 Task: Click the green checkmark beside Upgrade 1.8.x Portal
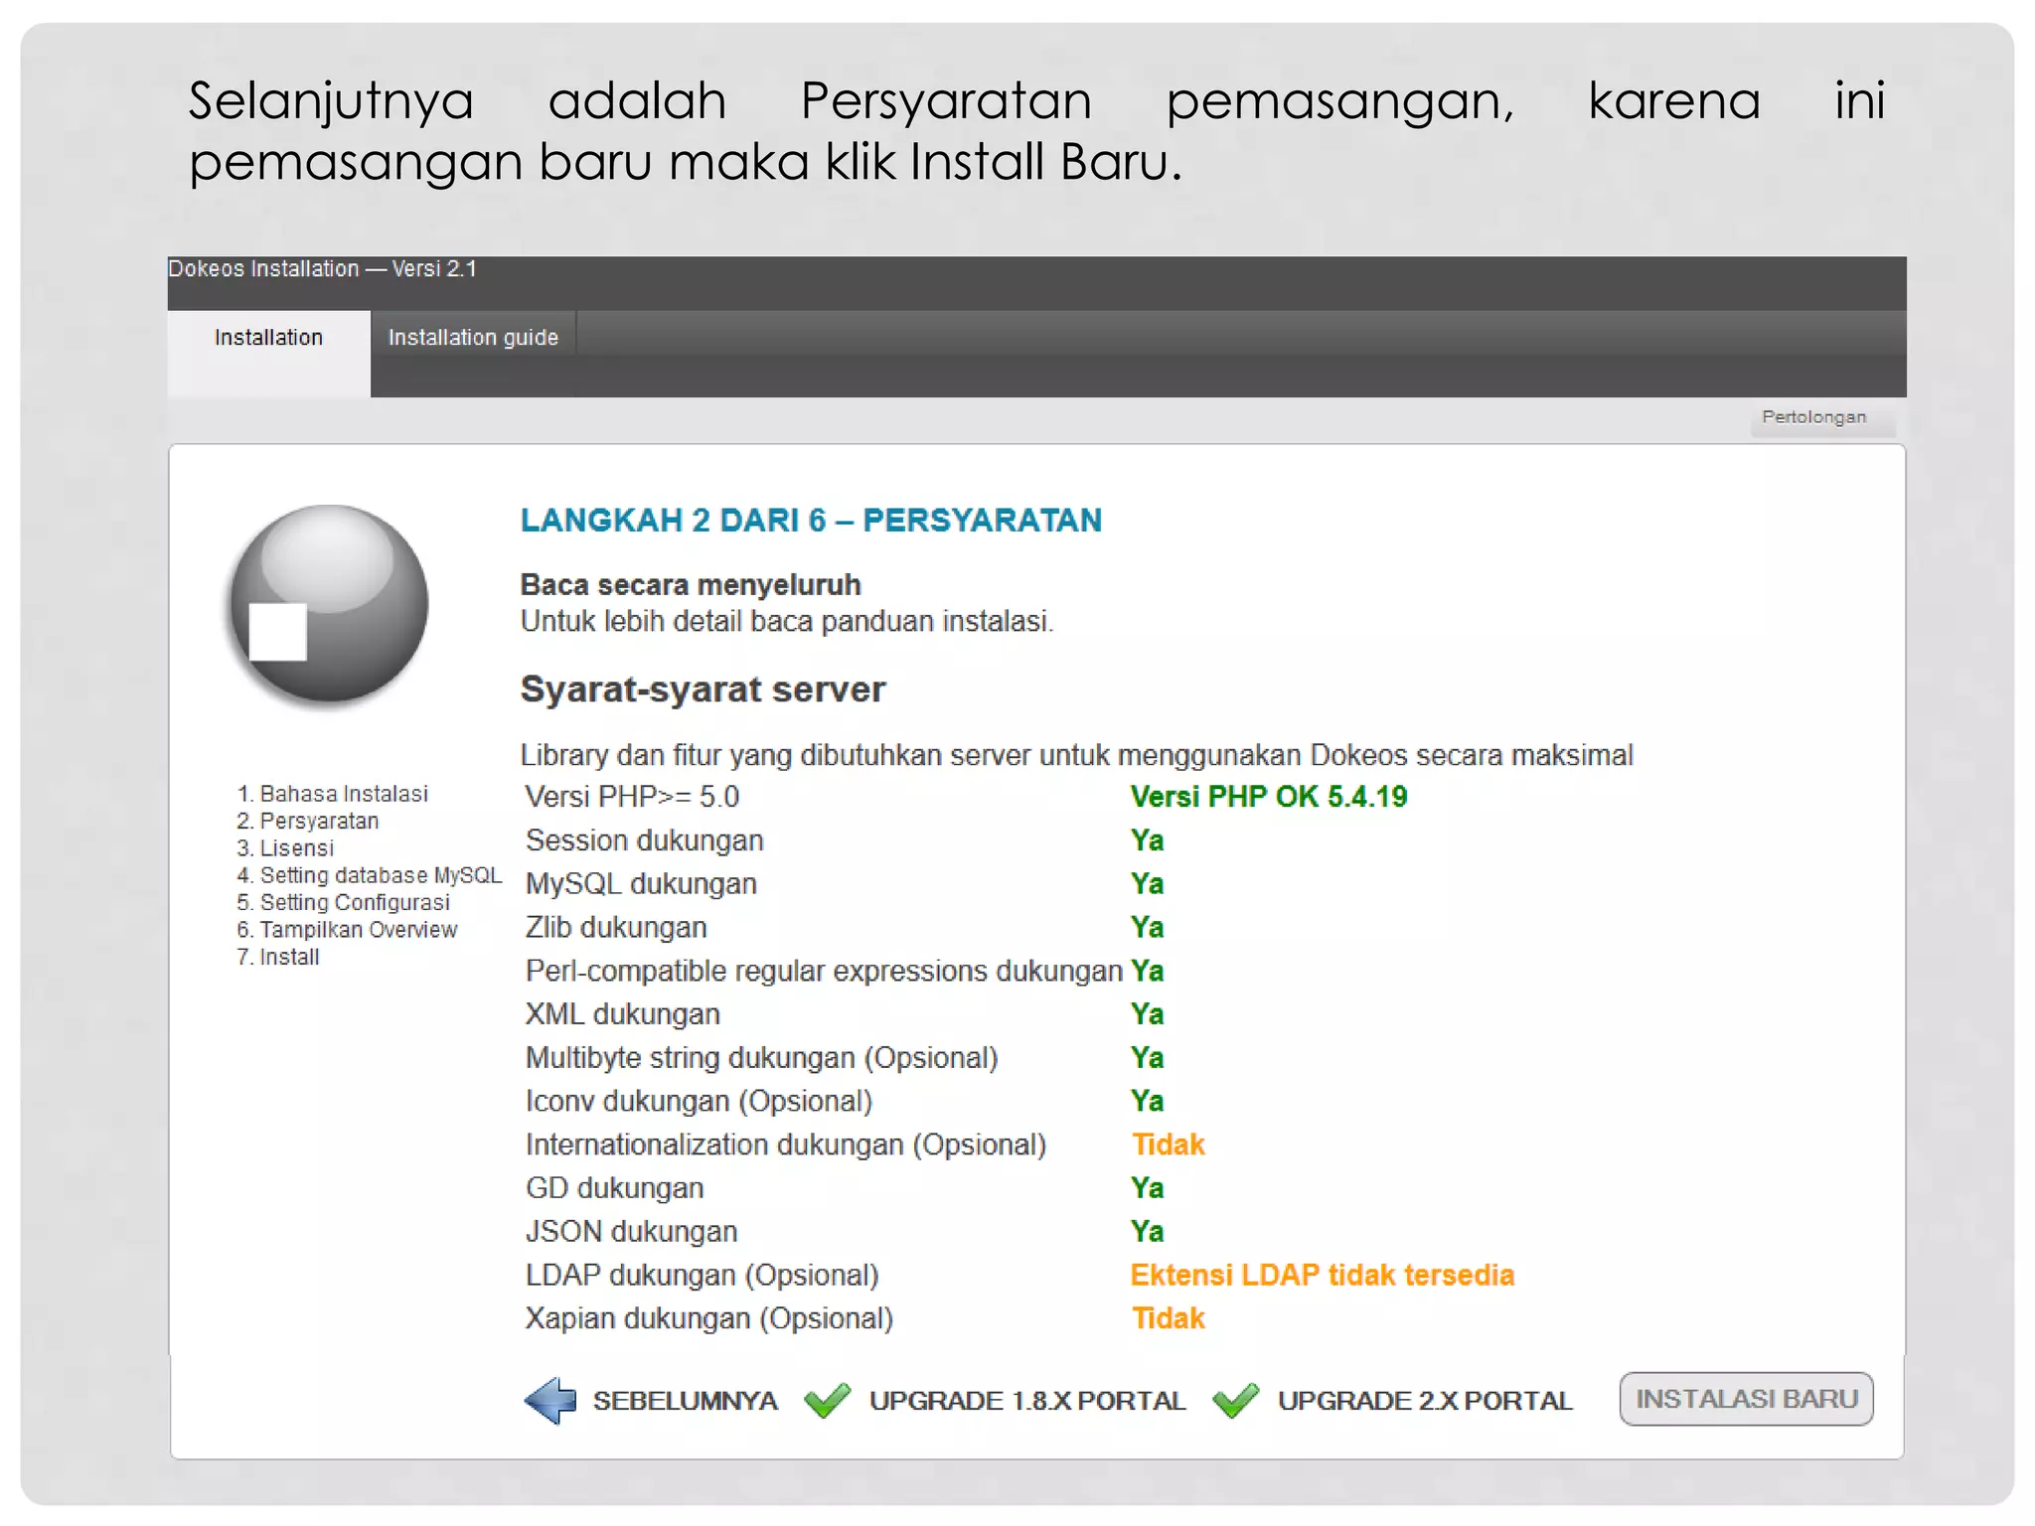pos(827,1400)
